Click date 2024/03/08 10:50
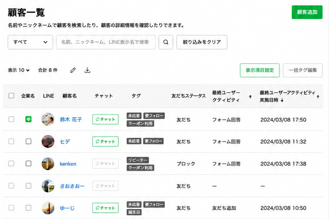This screenshot has width=329, height=219. pyautogui.click(x=283, y=208)
